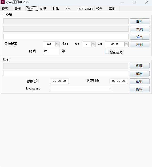This screenshot has width=152, height=167.
Task: Open the 封装 tab
Action: [43, 9]
